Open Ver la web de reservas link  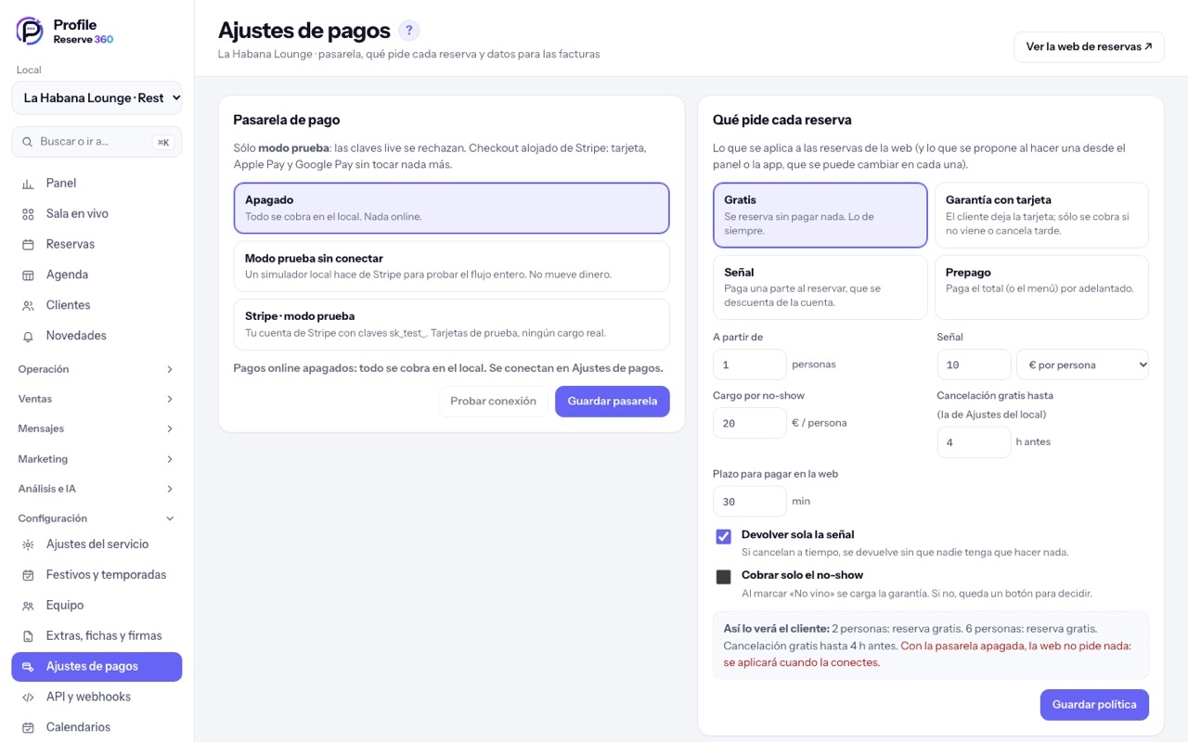pyautogui.click(x=1089, y=46)
